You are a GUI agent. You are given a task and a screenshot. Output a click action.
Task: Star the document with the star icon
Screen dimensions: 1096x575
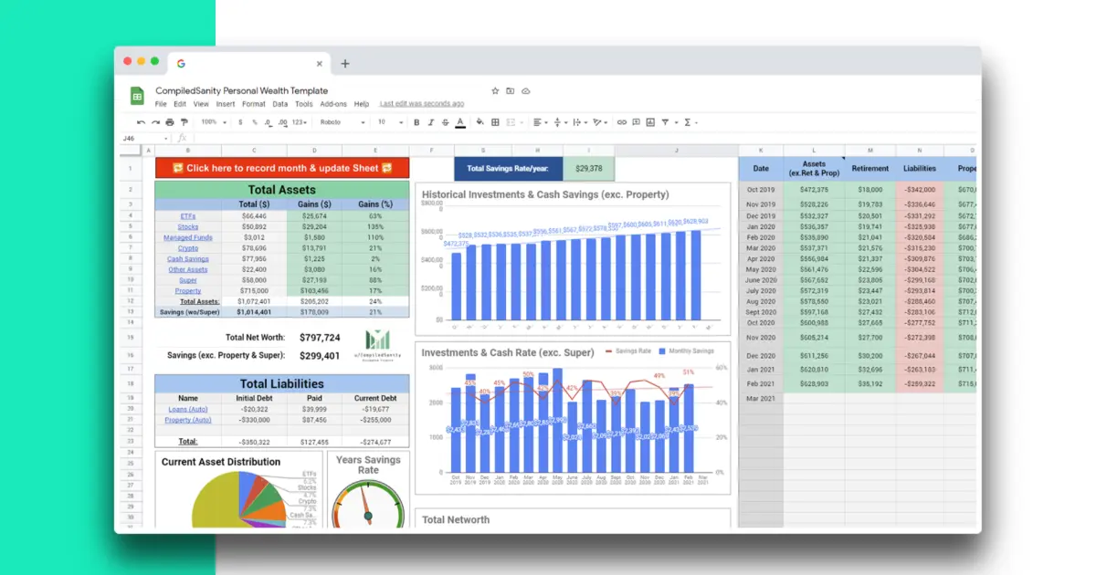(x=495, y=91)
